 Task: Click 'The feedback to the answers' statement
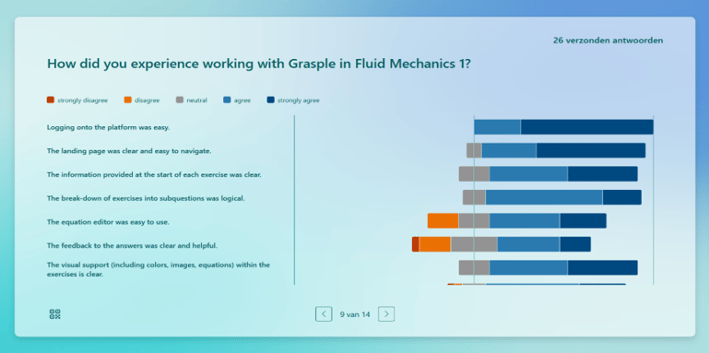(133, 245)
